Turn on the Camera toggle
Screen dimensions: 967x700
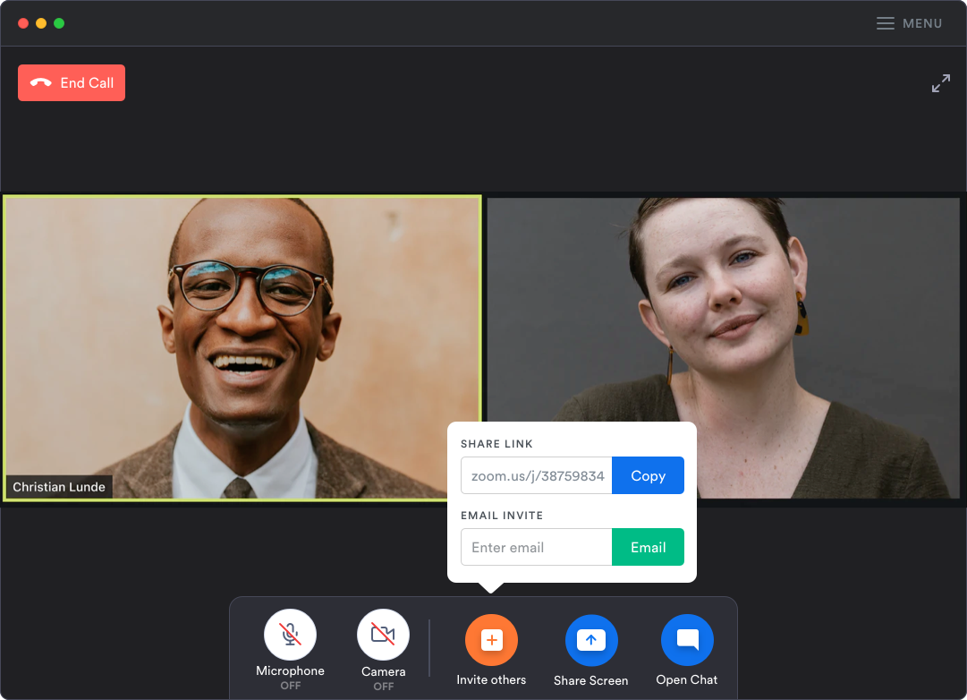pyautogui.click(x=383, y=635)
